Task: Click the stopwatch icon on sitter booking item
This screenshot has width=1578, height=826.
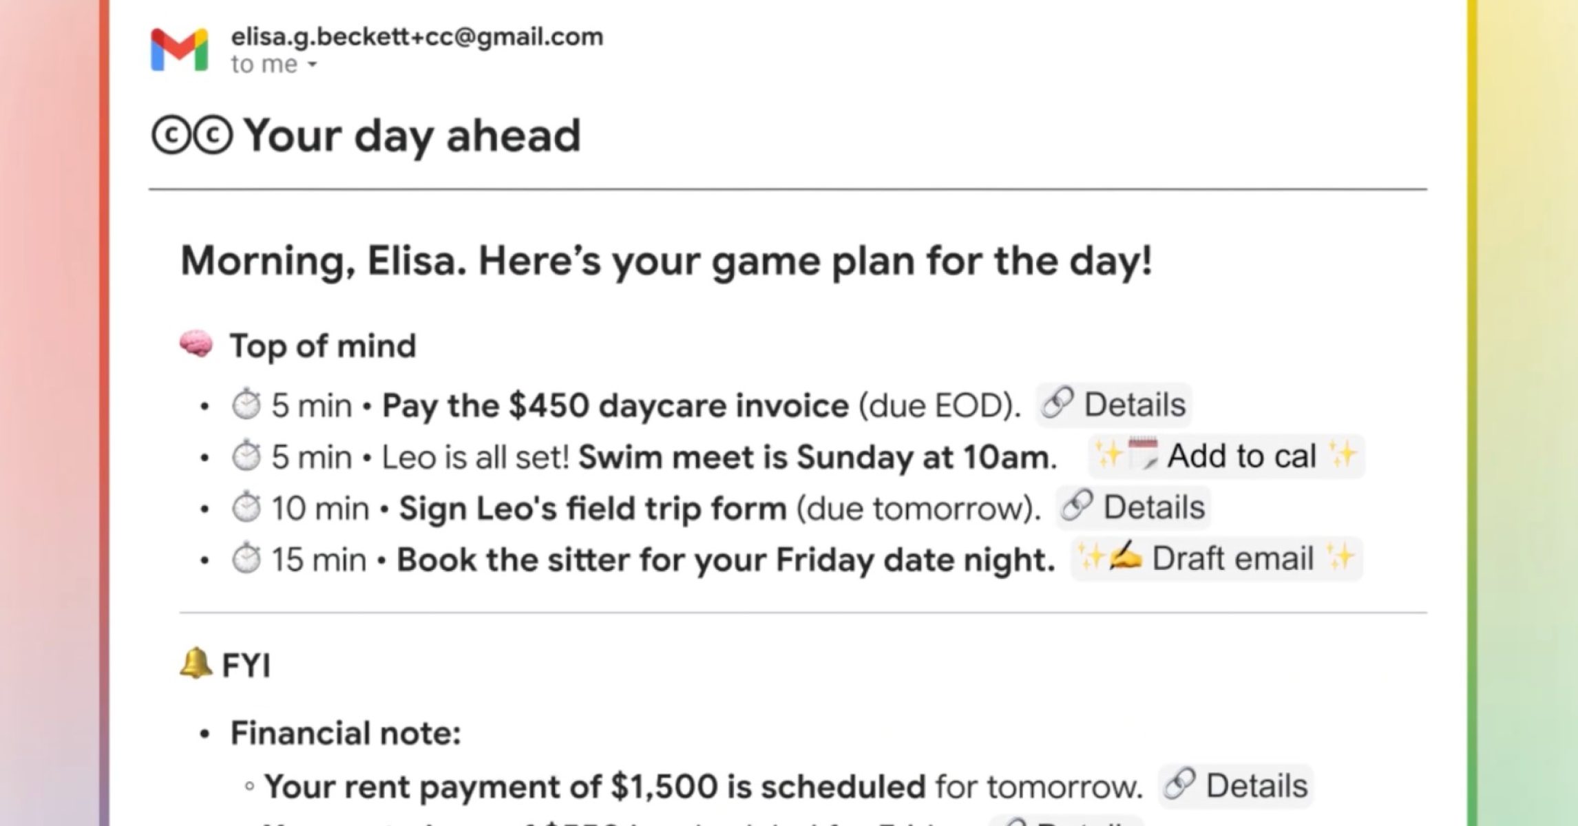Action: (246, 560)
